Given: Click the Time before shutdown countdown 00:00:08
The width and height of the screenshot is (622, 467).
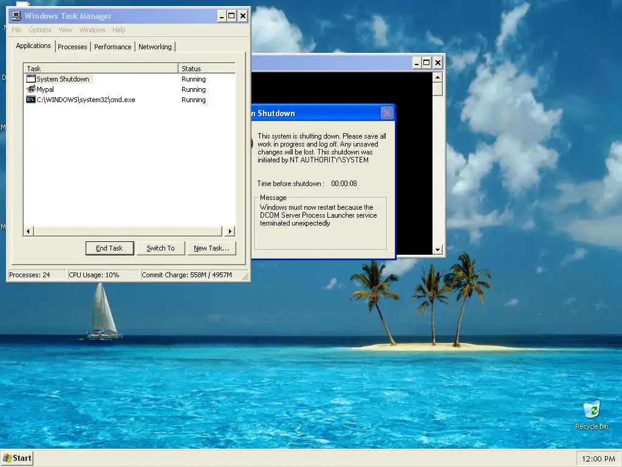Looking at the screenshot, I should pyautogui.click(x=344, y=184).
